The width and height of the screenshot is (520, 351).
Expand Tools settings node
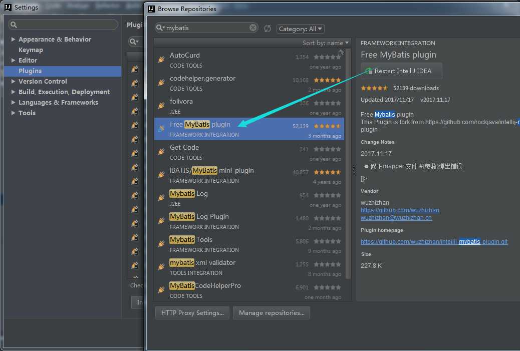click(x=13, y=113)
